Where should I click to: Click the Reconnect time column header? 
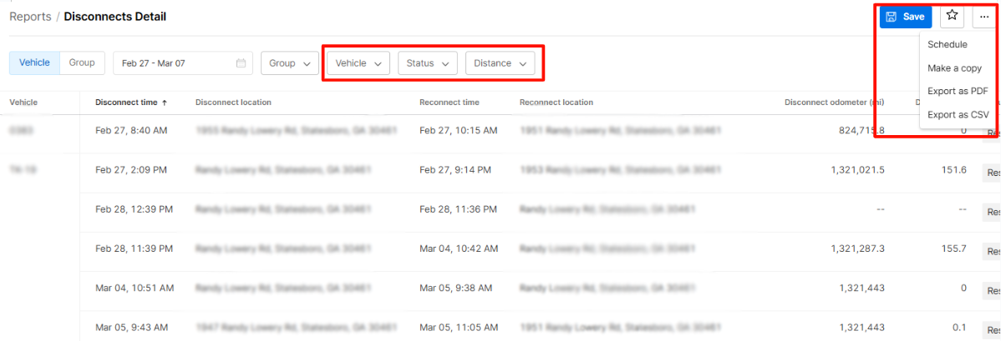(x=450, y=102)
